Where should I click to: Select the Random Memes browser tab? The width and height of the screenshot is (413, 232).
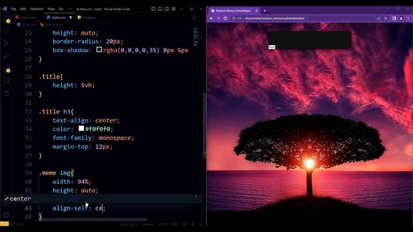pos(233,11)
